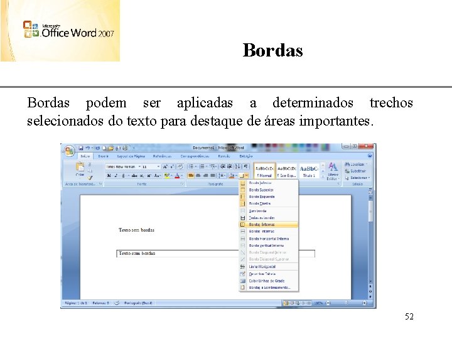Open the Selecionar dropdown

tap(357, 178)
